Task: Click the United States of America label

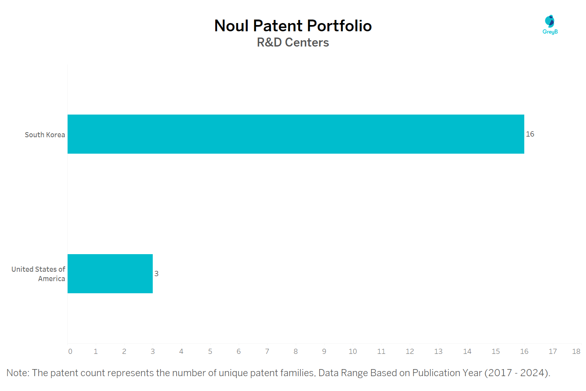Action: [38, 274]
